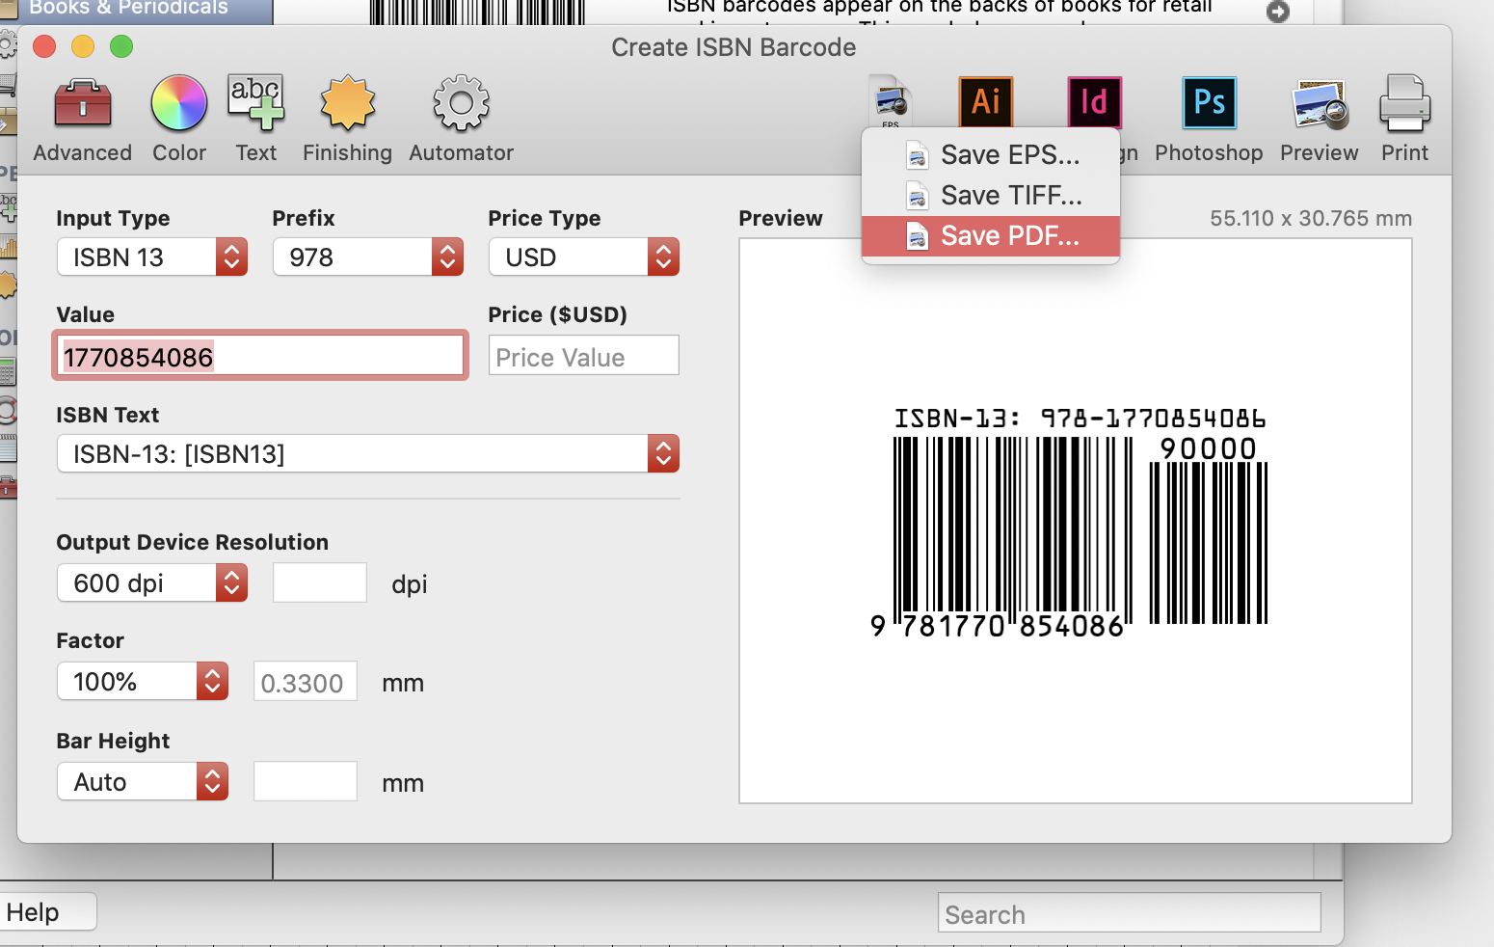Choose Save EPS... from menu

(x=991, y=155)
